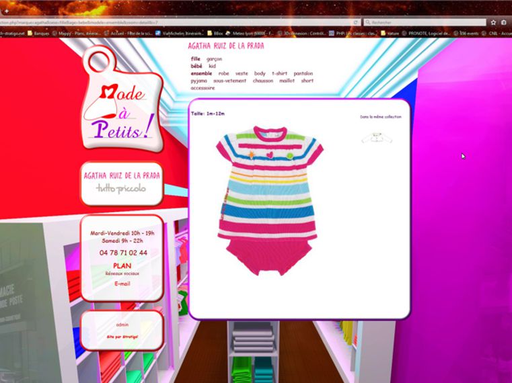Click the Mardi-Vendredi 10h - 19h hours text
The width and height of the screenshot is (512, 383).
coord(122,233)
